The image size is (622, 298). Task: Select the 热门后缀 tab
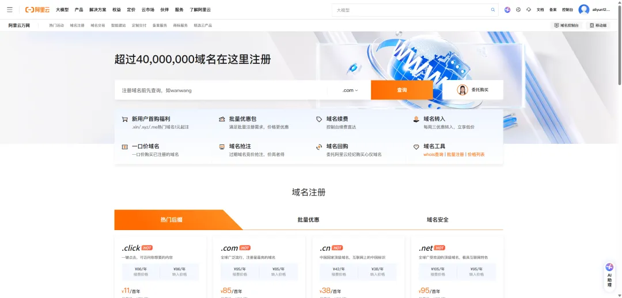(172, 220)
